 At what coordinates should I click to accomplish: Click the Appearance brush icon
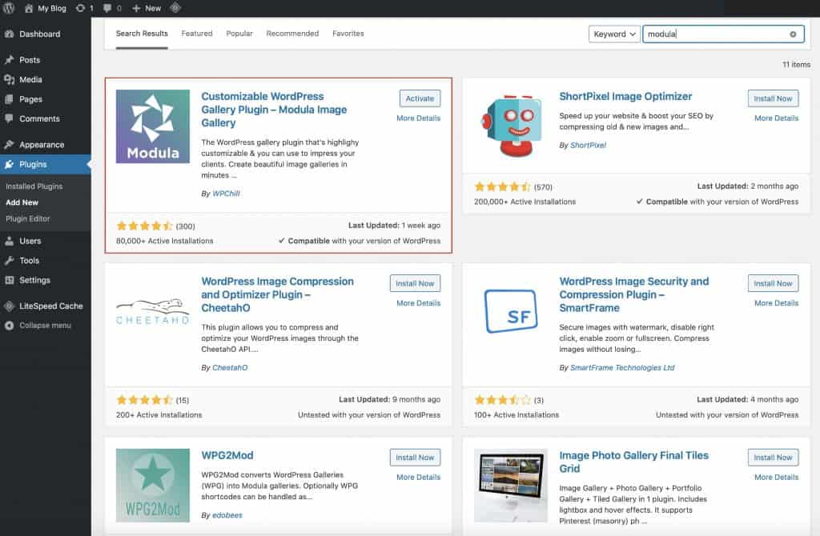pos(9,145)
